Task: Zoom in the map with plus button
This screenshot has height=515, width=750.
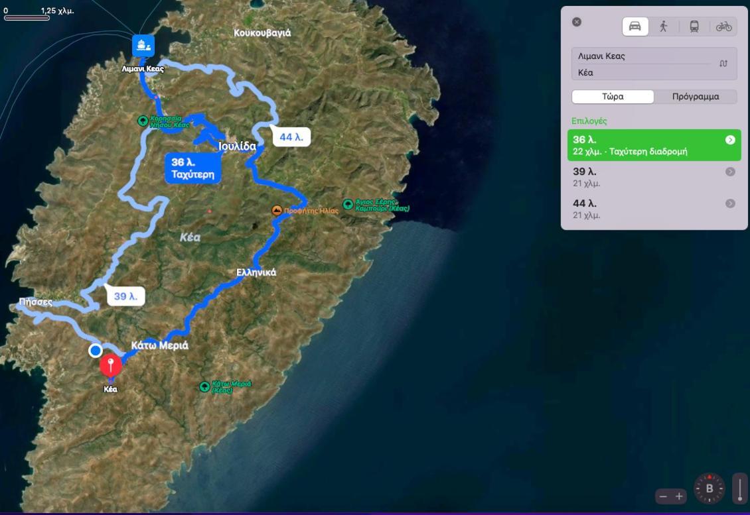Action: (679, 496)
